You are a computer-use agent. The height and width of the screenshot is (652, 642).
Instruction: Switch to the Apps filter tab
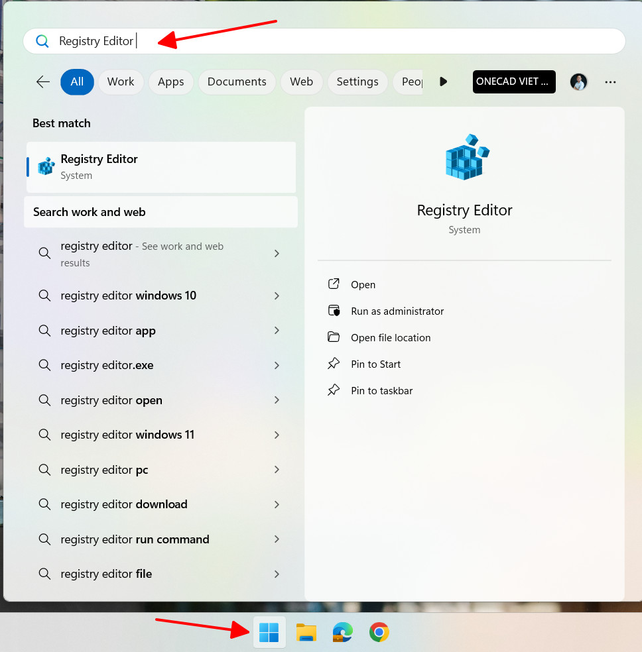170,82
